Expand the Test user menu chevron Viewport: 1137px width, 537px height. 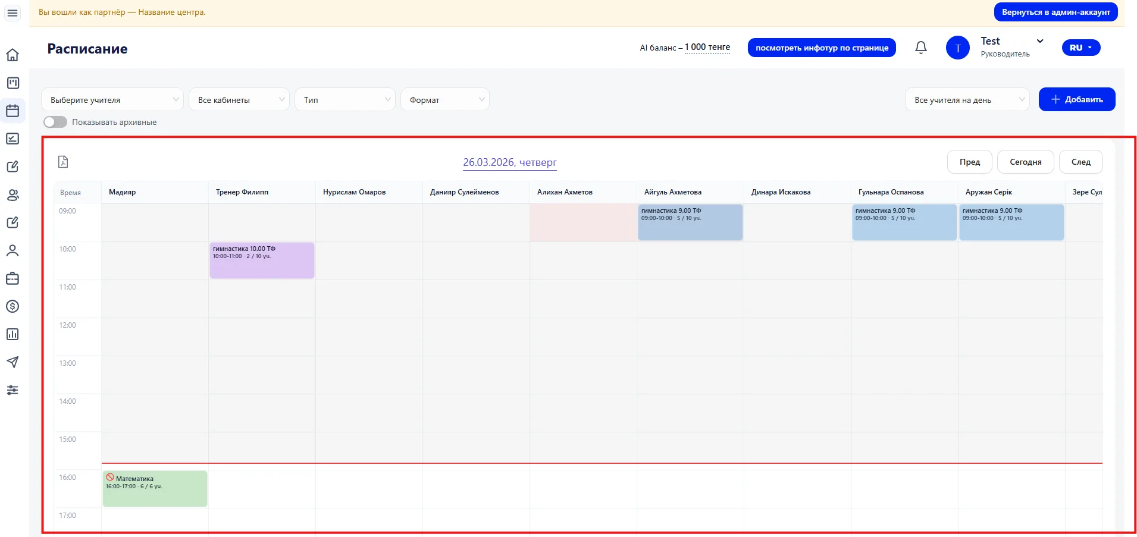[x=1040, y=41]
